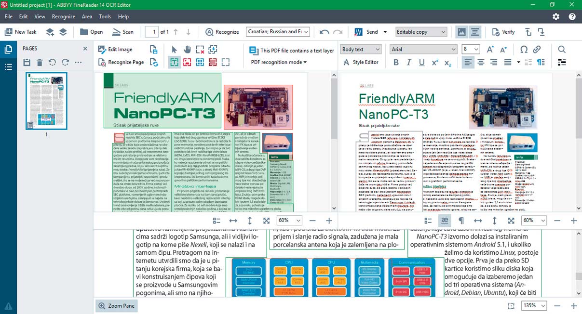Select the Recognition area tool
The height and width of the screenshot is (314, 582).
(225, 62)
